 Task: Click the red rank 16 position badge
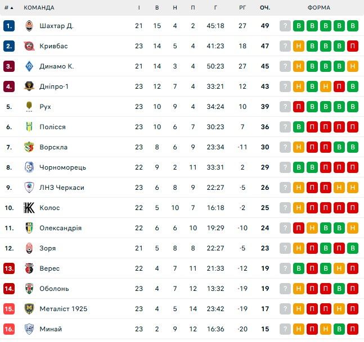click(9, 329)
